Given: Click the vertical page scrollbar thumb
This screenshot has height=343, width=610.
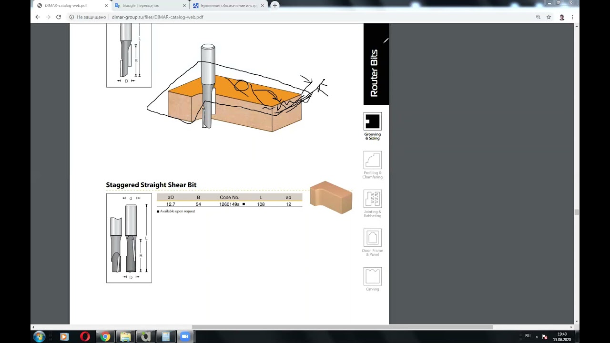Looking at the screenshot, I should (x=577, y=212).
